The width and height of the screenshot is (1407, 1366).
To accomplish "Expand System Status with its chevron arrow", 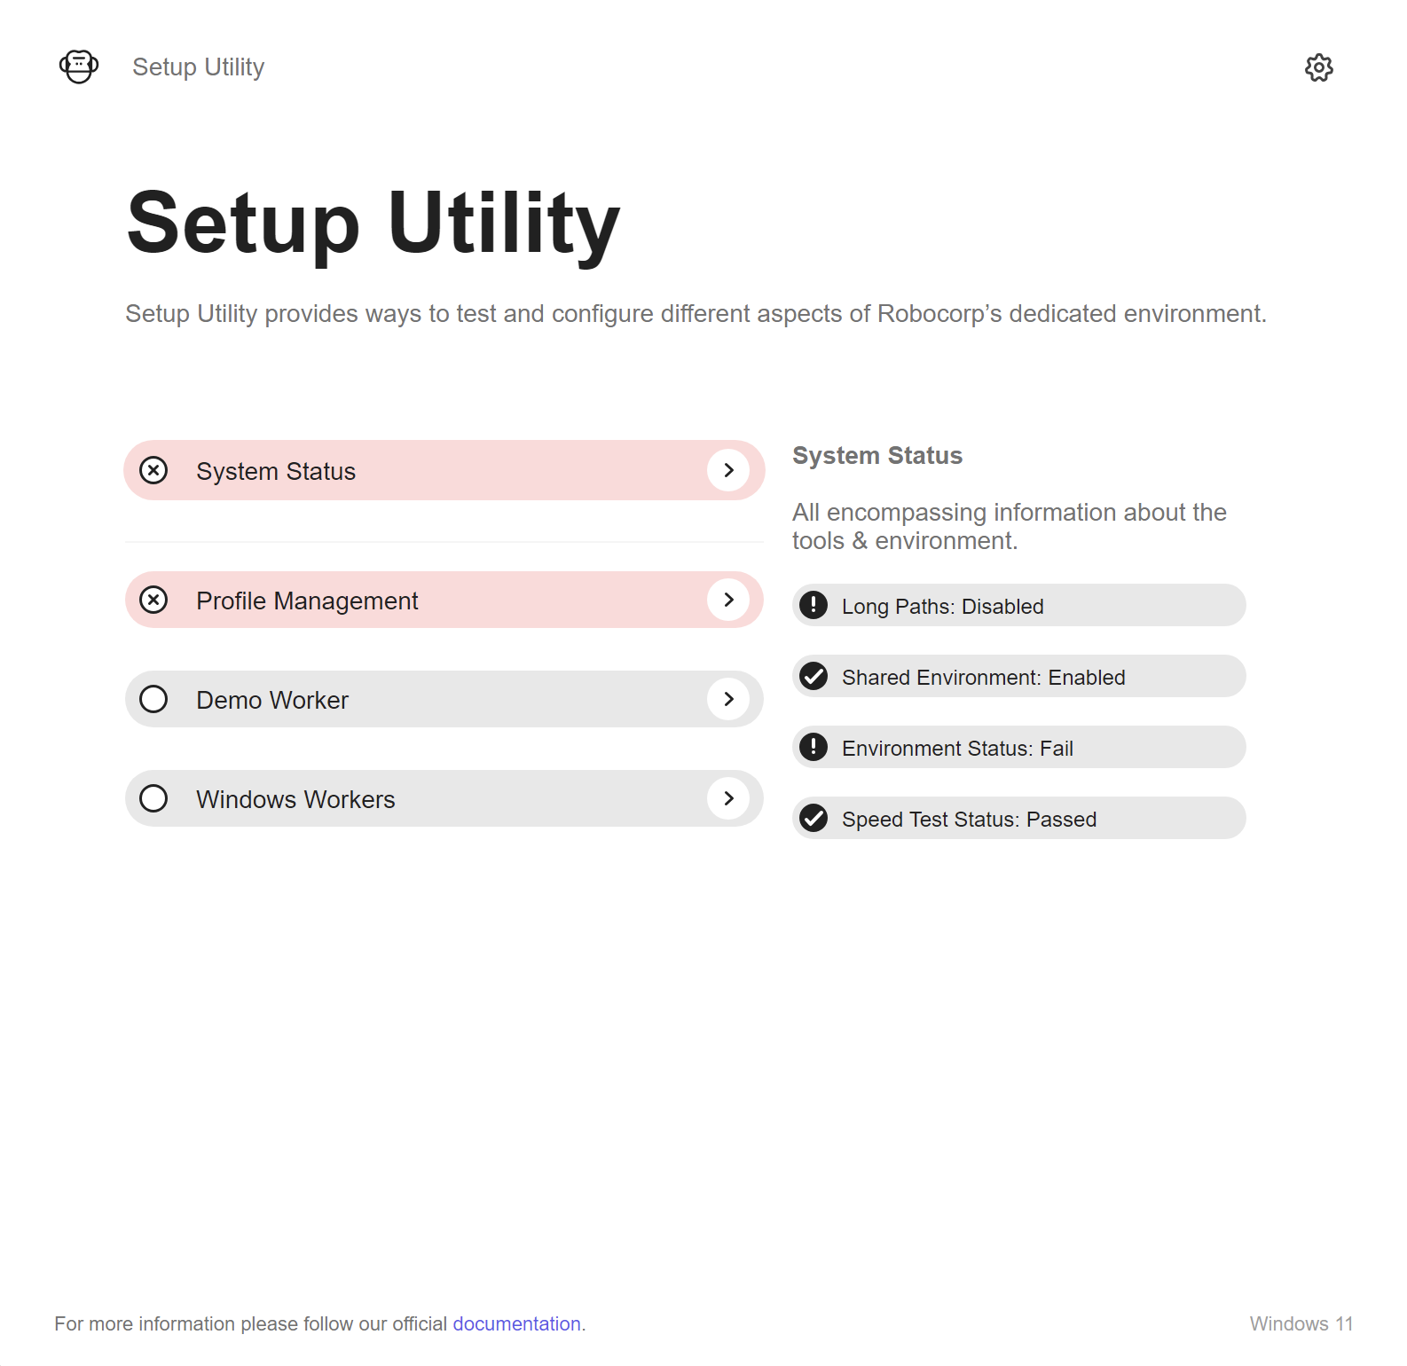I will [x=728, y=470].
